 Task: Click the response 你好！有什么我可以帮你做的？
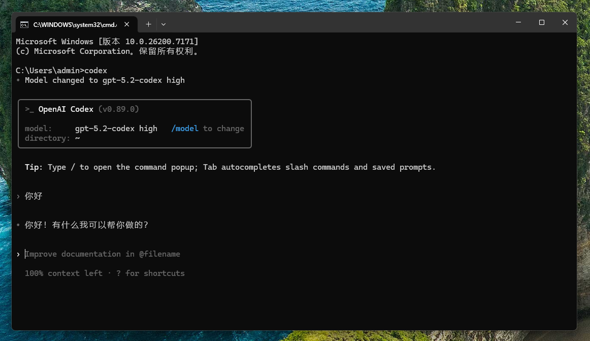point(86,225)
